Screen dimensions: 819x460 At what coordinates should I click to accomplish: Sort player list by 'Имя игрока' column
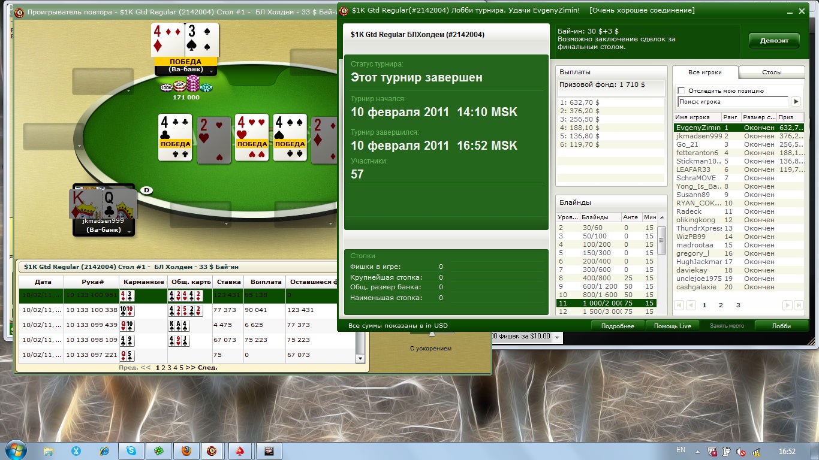pyautogui.click(x=697, y=117)
